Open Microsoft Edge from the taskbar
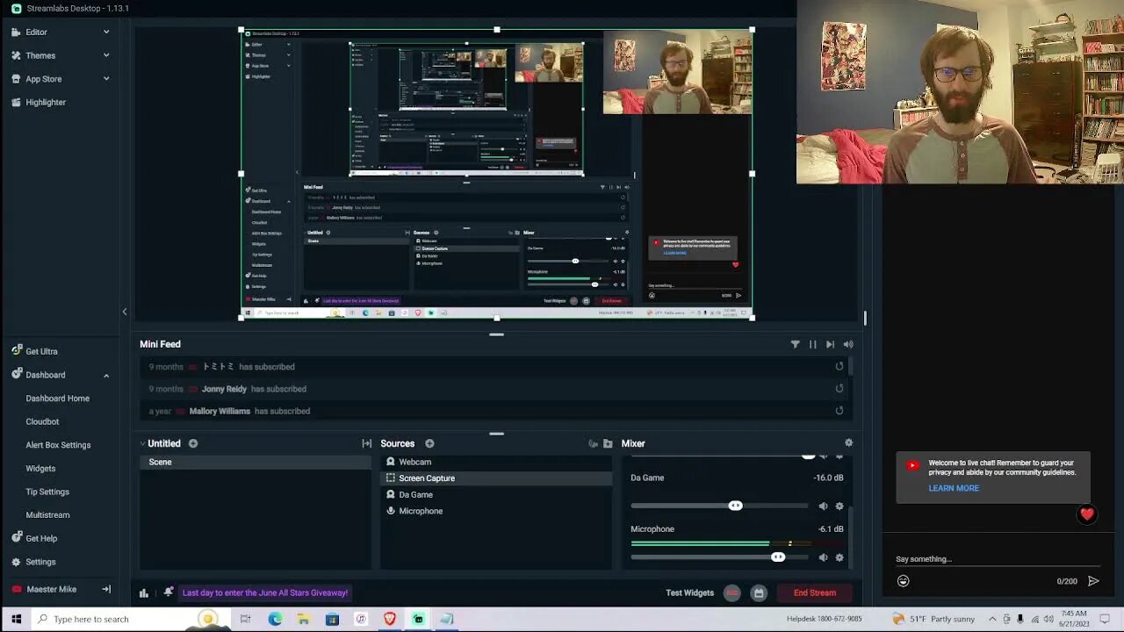Screen dimensions: 1124x632 (x=275, y=619)
